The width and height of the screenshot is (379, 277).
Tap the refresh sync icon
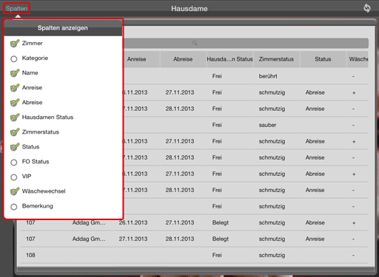(367, 8)
